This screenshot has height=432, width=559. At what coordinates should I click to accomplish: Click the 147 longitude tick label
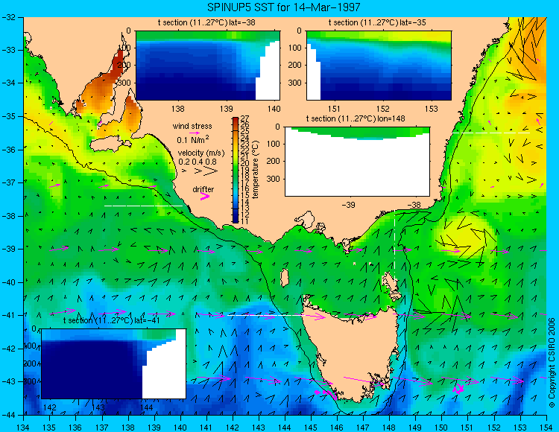coord(363,428)
